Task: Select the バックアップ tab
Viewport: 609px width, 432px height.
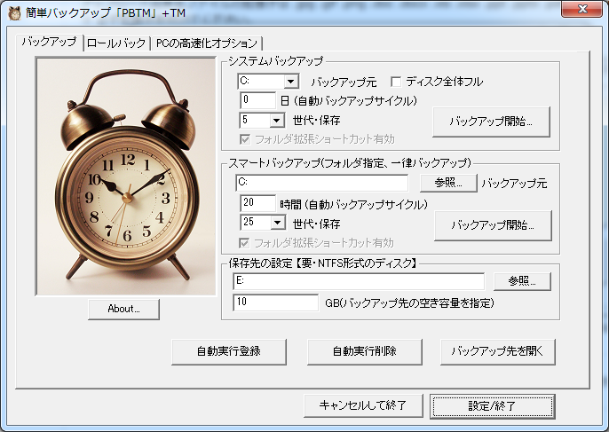Action: (49, 42)
